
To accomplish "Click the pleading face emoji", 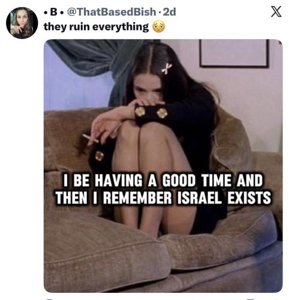I will [159, 26].
